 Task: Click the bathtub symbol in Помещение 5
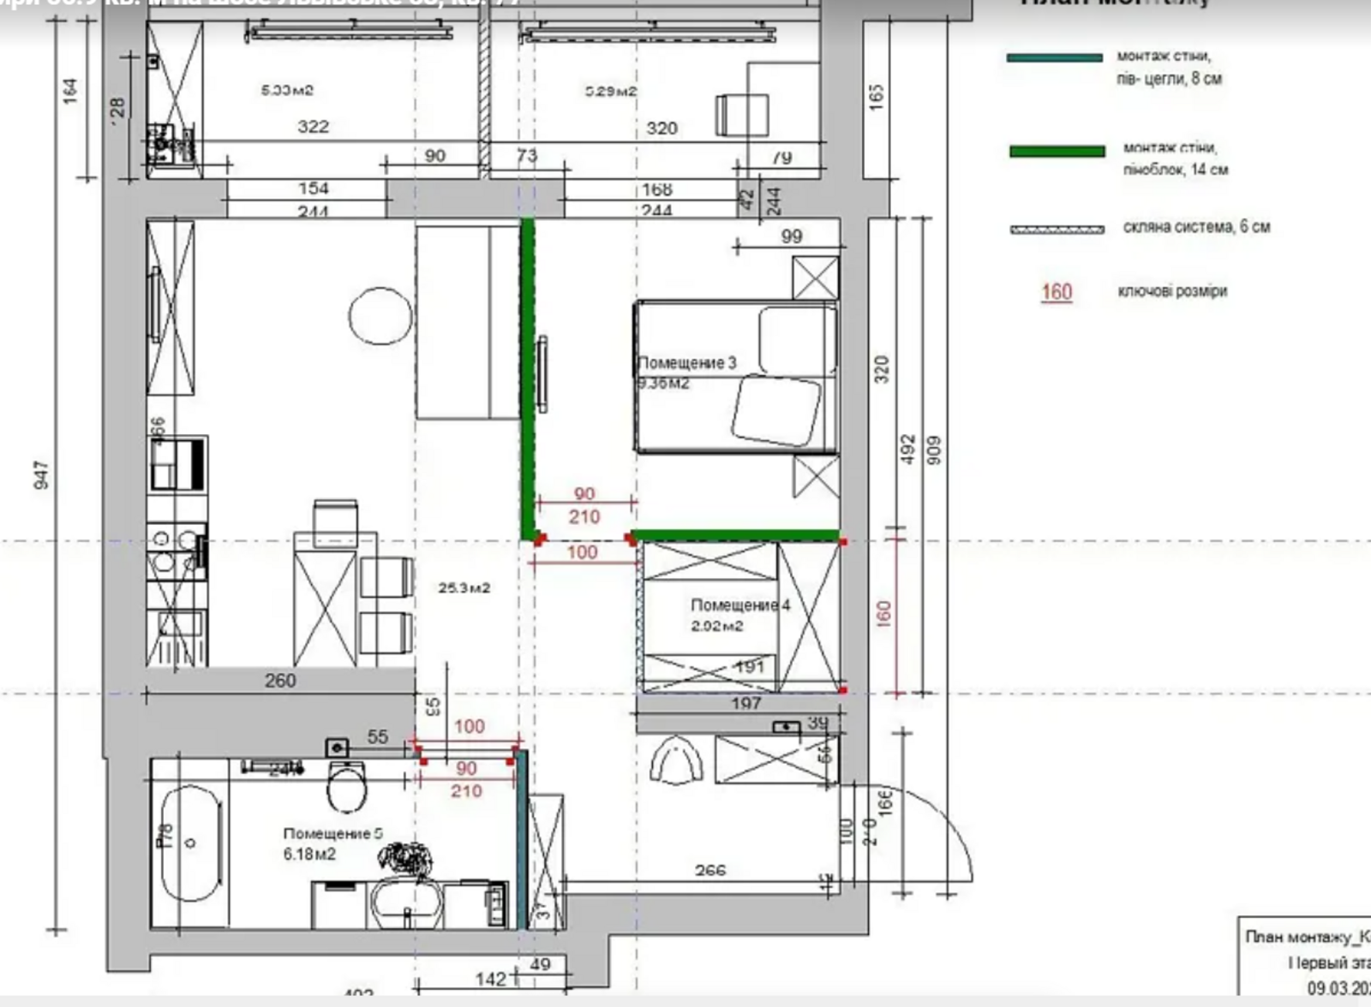point(190,843)
